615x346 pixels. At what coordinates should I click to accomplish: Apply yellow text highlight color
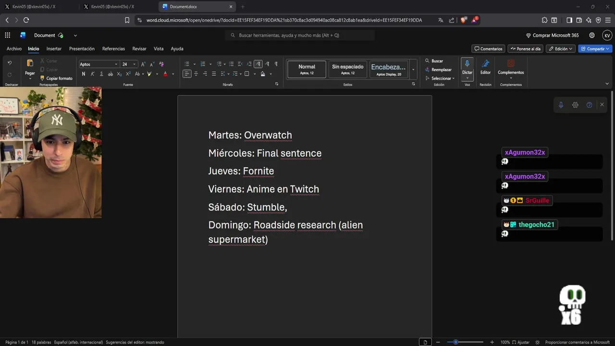pos(149,74)
